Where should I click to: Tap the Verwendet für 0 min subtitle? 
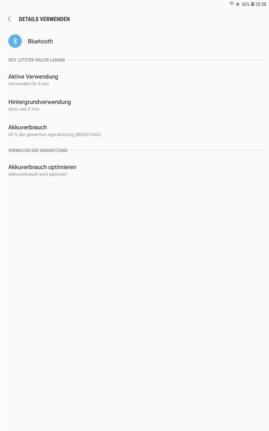29,84
